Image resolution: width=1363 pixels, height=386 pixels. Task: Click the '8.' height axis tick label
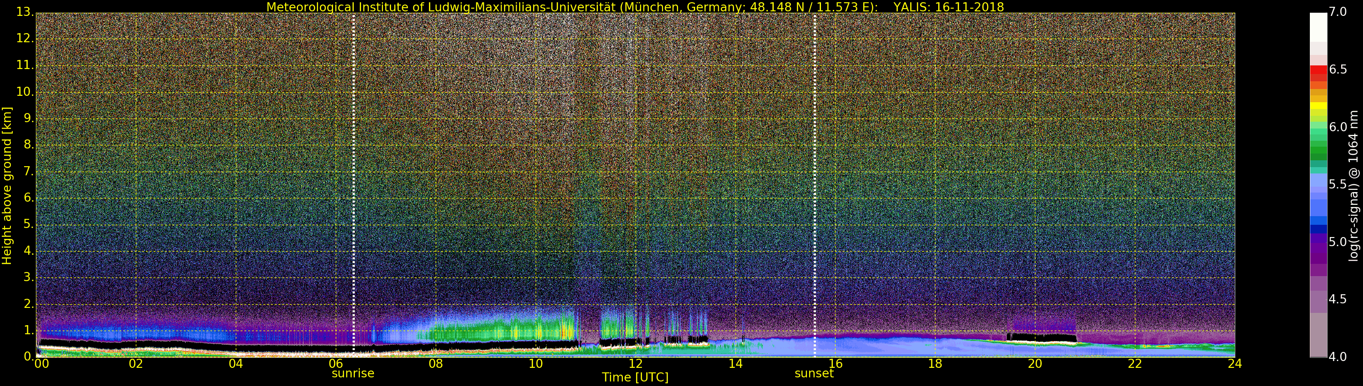[28, 145]
